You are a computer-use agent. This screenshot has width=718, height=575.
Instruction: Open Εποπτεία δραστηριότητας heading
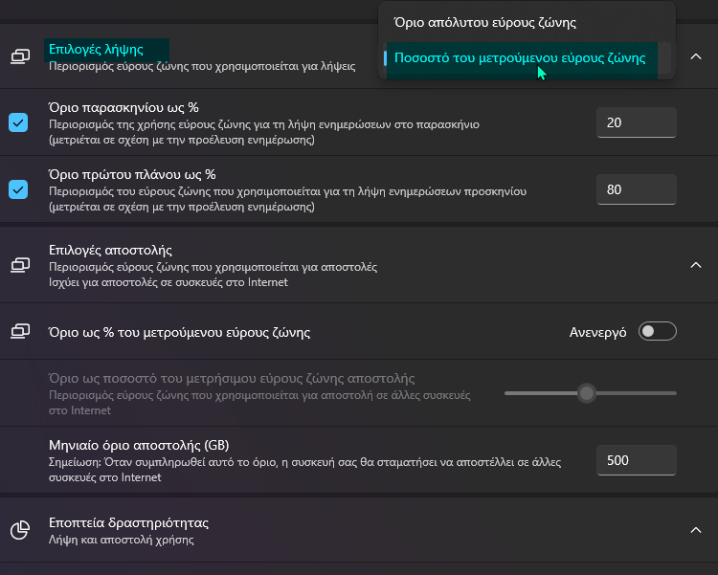[x=128, y=522]
